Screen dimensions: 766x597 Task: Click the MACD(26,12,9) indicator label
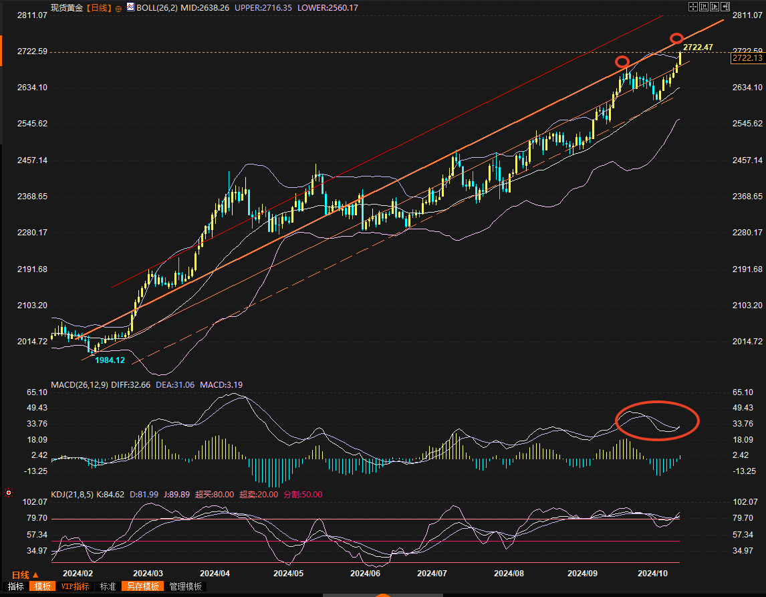tap(80, 384)
